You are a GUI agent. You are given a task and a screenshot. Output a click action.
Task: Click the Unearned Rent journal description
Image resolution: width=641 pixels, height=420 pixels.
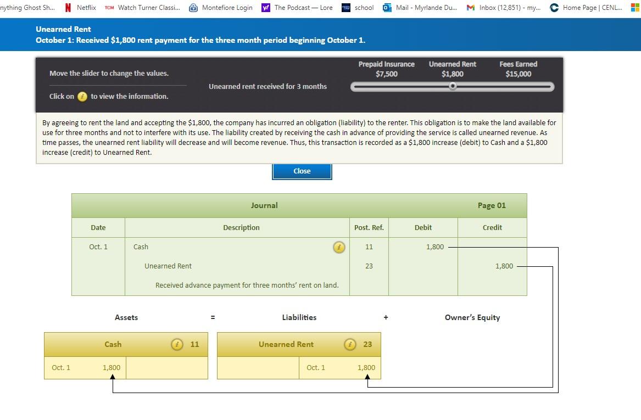168,266
